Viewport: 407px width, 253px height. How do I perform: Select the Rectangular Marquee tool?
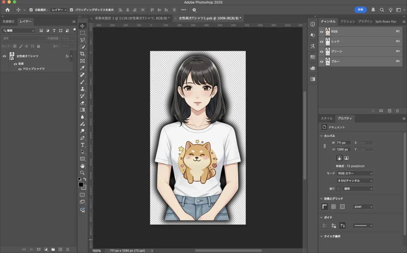tap(82, 33)
